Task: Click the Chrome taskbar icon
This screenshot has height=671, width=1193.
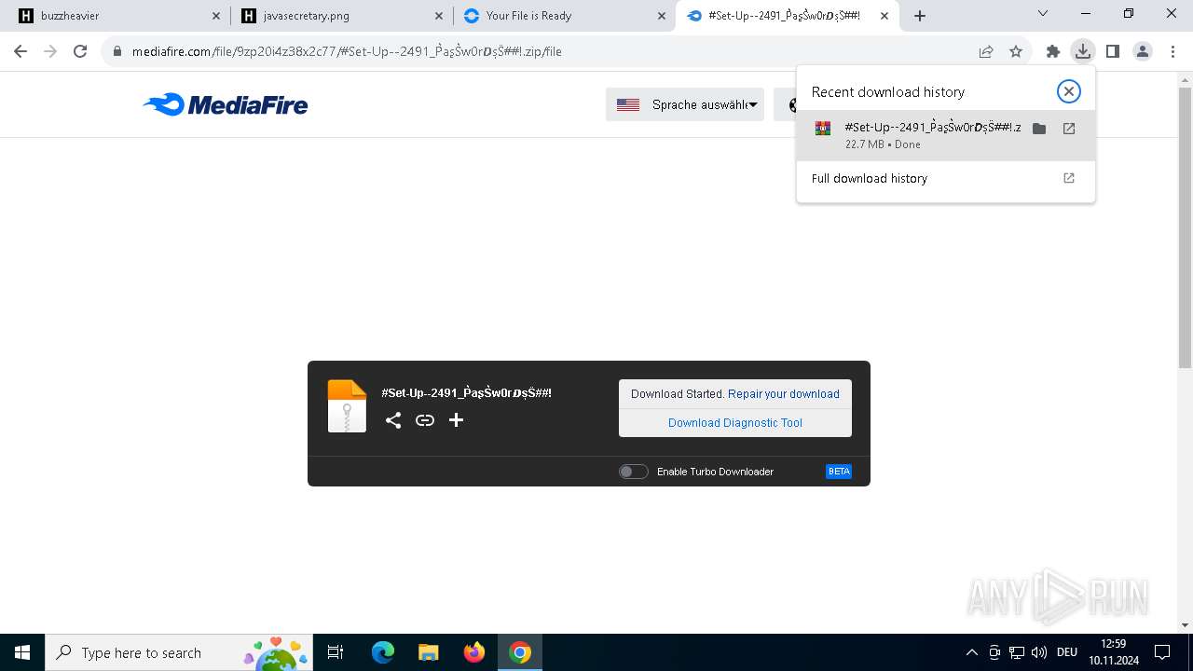Action: [520, 652]
